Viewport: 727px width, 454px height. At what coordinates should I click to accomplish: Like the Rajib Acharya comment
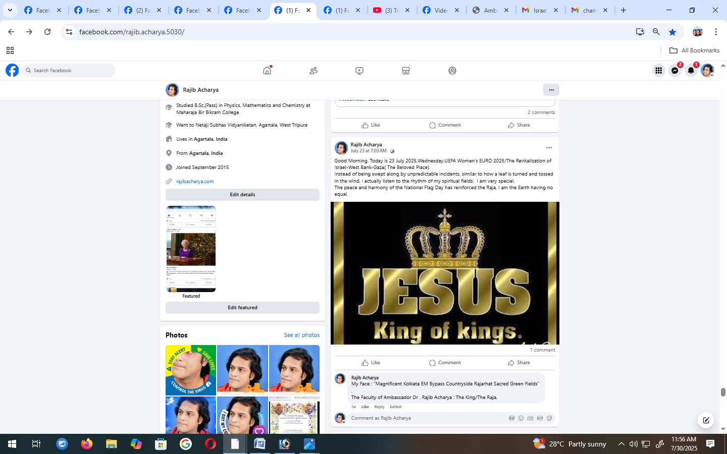365,407
